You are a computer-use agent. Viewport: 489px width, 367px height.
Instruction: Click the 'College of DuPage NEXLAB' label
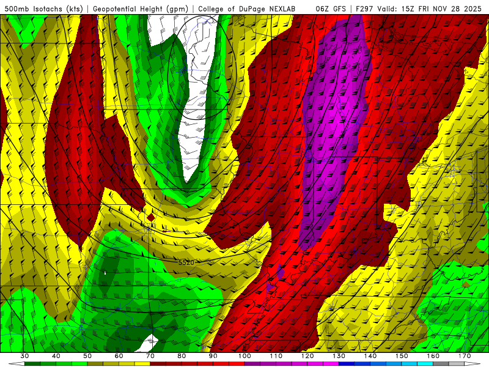coord(246,9)
